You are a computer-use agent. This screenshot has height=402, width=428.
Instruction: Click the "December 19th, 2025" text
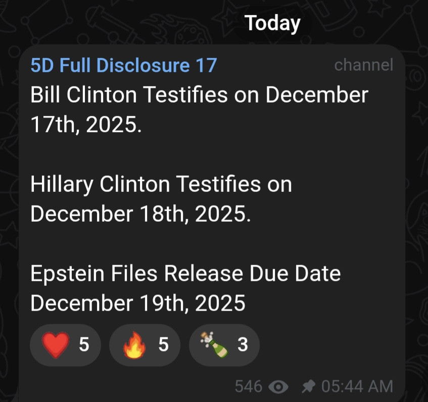(138, 304)
